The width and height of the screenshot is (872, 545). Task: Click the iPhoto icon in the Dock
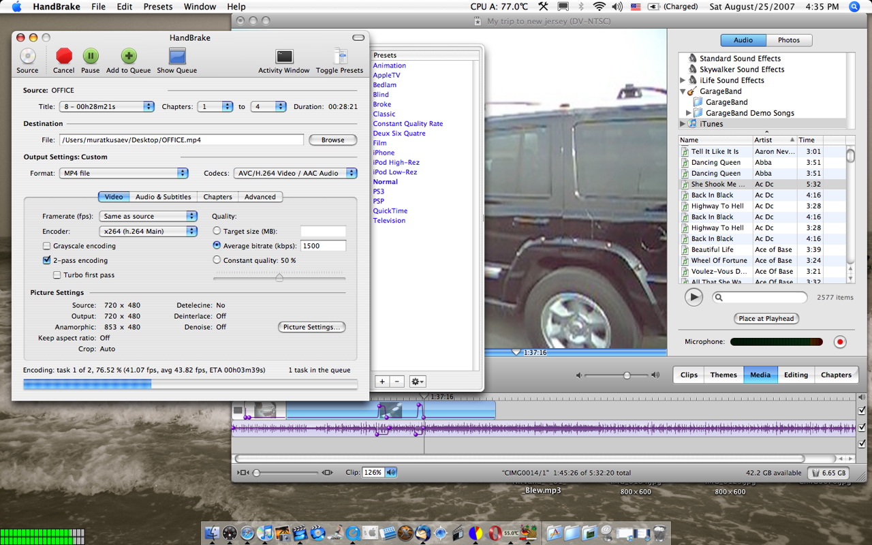[x=283, y=533]
